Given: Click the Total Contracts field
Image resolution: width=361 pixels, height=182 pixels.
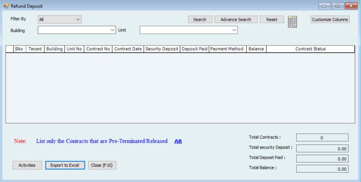Looking at the screenshot, I should [322, 138].
